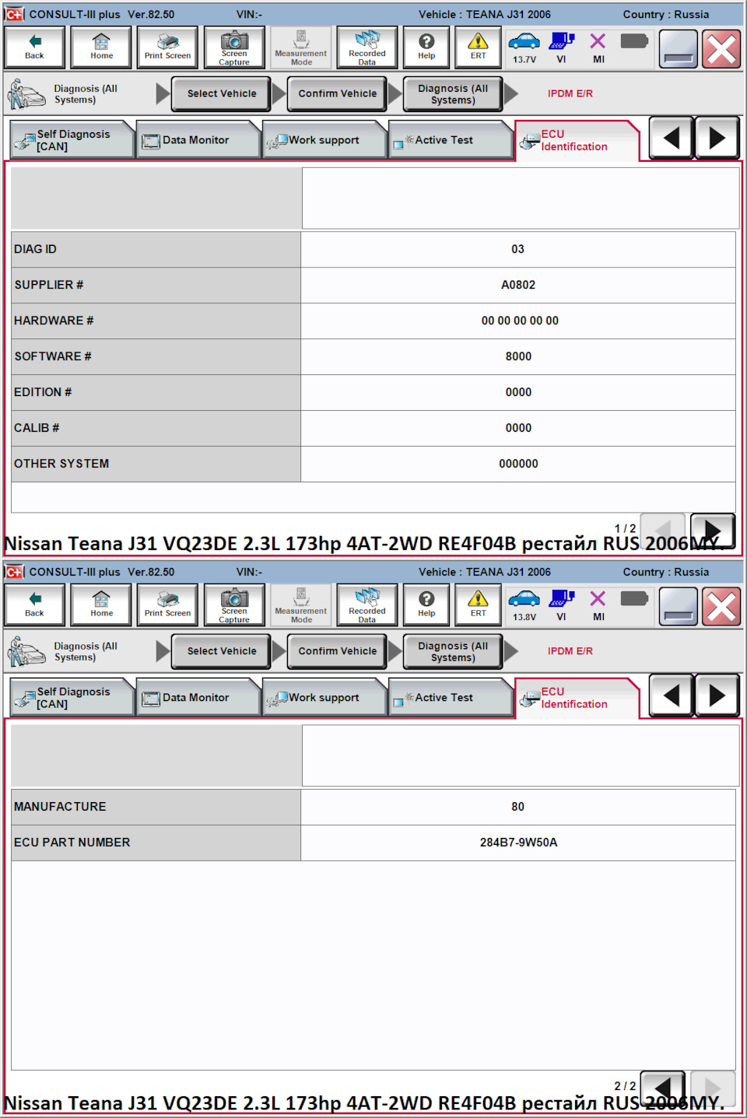Open Help in the lower page 2/2 window
Viewport: 747px width, 1118px height.
pyautogui.click(x=426, y=605)
